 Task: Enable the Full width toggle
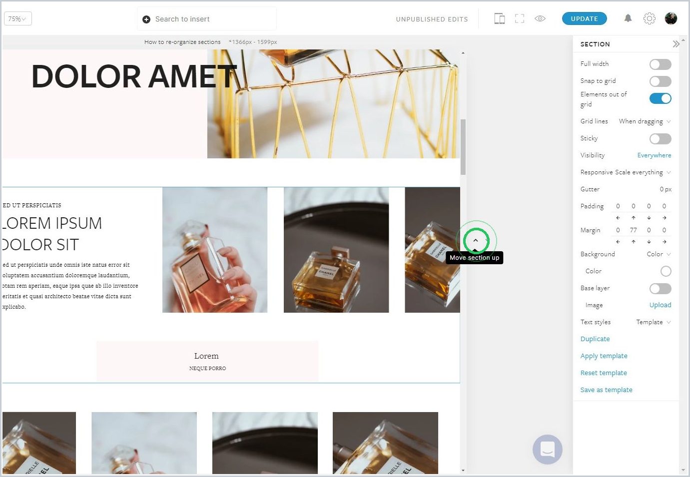pyautogui.click(x=660, y=64)
